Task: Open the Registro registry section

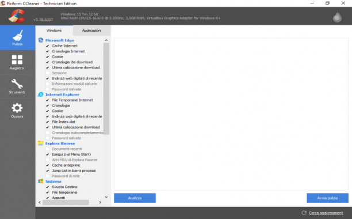Action: [x=17, y=62]
